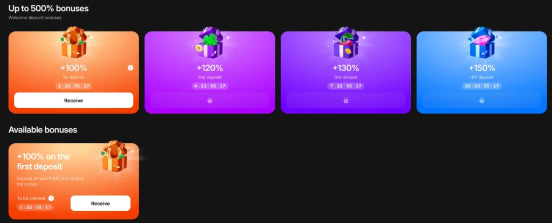The width and height of the screenshot is (552, 223).
Task: Click gift box in Available bonuses card
Action: tap(114, 157)
